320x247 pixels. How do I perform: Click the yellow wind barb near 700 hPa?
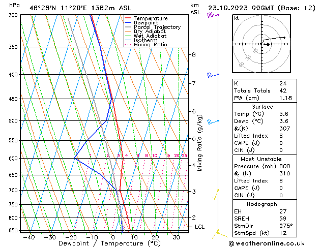(x=217, y=192)
